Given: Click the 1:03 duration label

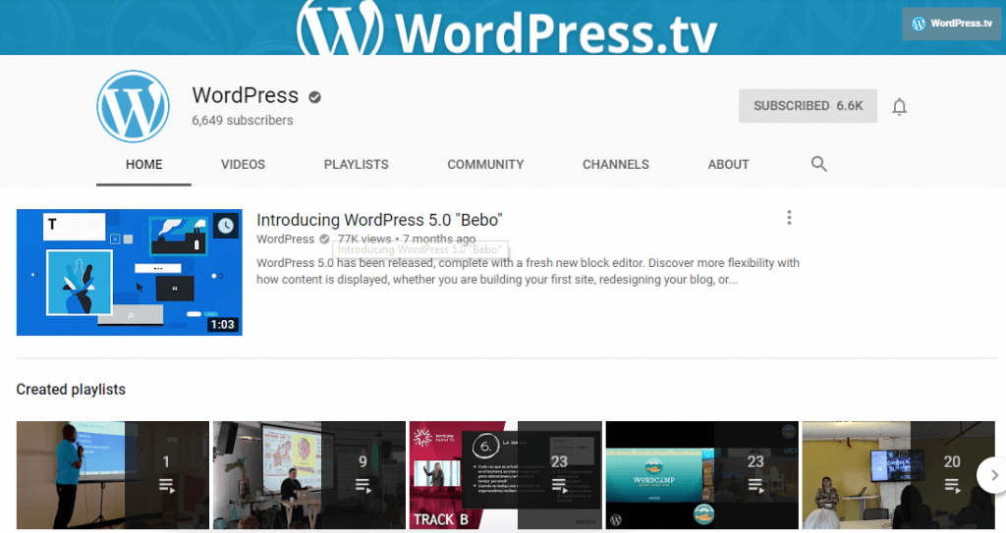Looking at the screenshot, I should coord(223,325).
